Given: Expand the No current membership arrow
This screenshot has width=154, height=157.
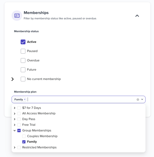Looking at the screenshot, I should pos(13,79).
